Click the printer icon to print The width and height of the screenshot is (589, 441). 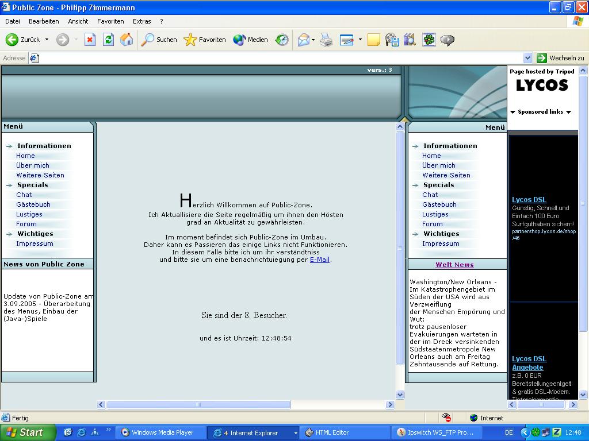326,40
